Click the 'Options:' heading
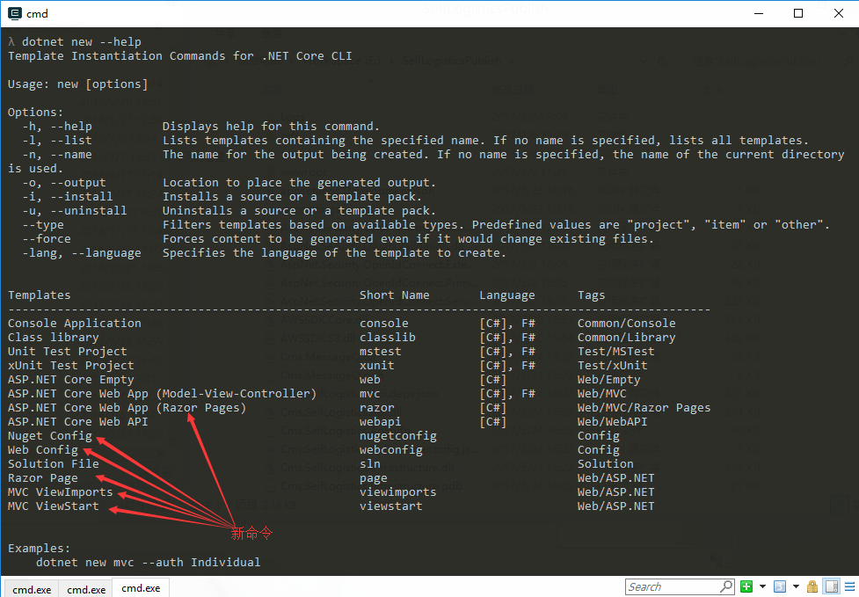The width and height of the screenshot is (859, 597). point(36,113)
